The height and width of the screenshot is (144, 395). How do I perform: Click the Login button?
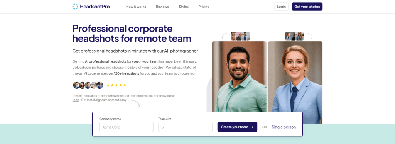[x=281, y=7]
